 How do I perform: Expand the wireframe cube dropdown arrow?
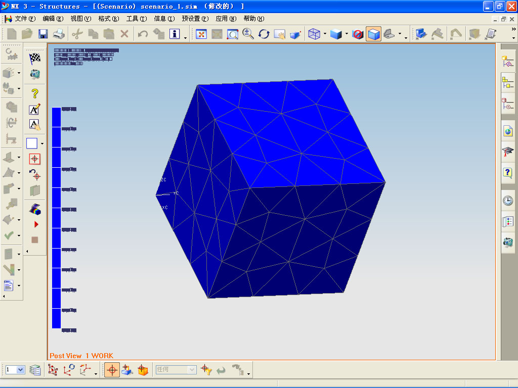click(325, 34)
